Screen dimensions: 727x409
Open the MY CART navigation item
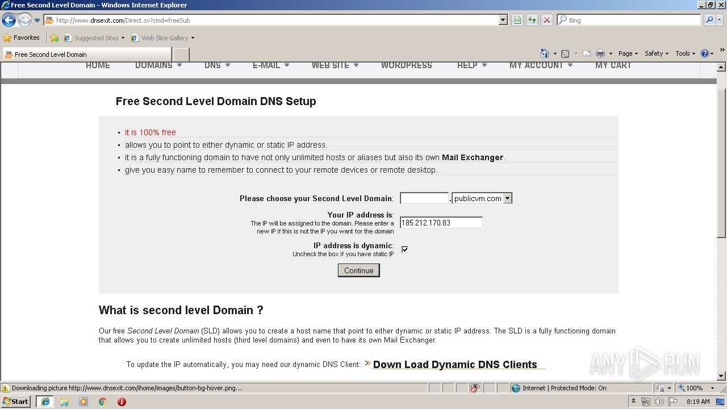613,65
